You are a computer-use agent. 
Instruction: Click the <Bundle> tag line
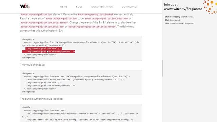point(26,107)
